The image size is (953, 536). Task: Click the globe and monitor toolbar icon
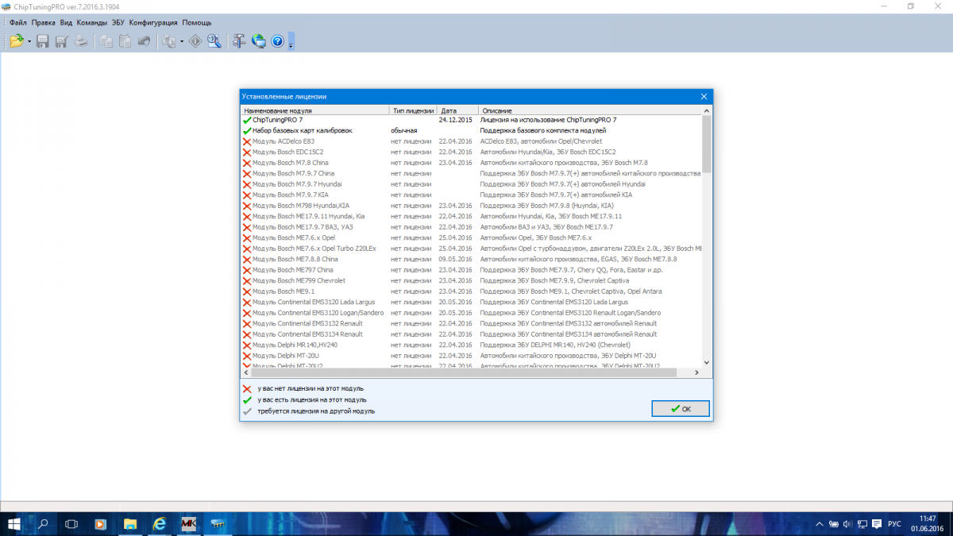pos(258,41)
